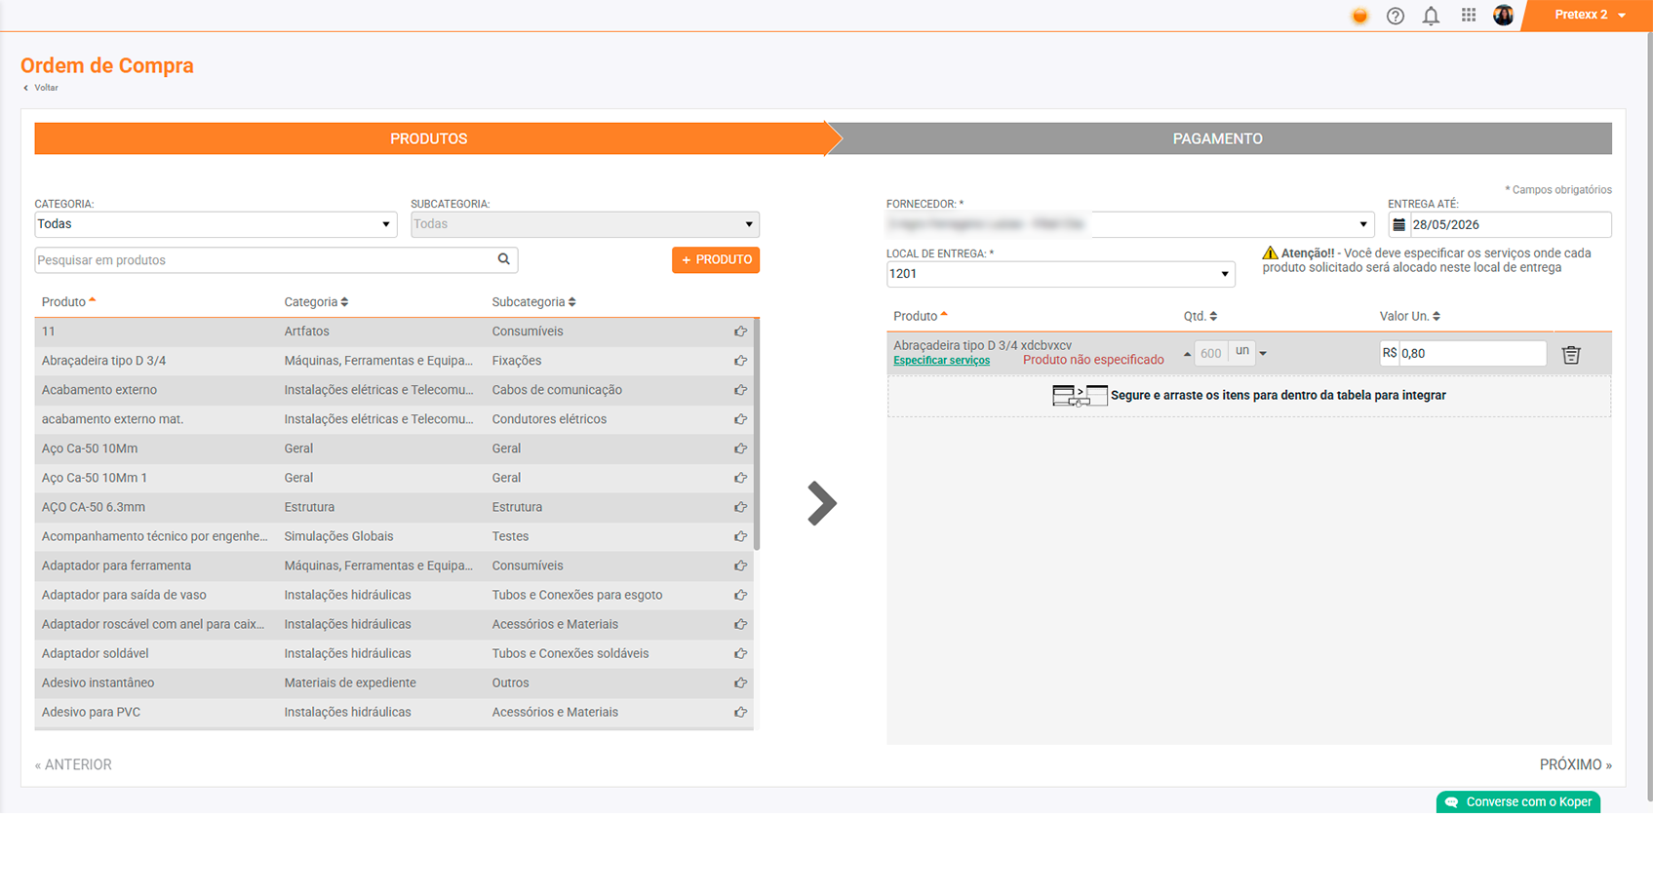Click the user profile avatar
This screenshot has width=1653, height=896.
(x=1503, y=15)
